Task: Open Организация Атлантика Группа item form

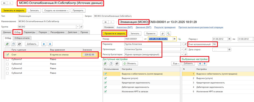Action: pyautogui.click(x=185, y=50)
